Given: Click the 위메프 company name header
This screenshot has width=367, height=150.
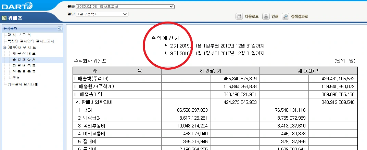Looking at the screenshot, I should [x=15, y=18].
